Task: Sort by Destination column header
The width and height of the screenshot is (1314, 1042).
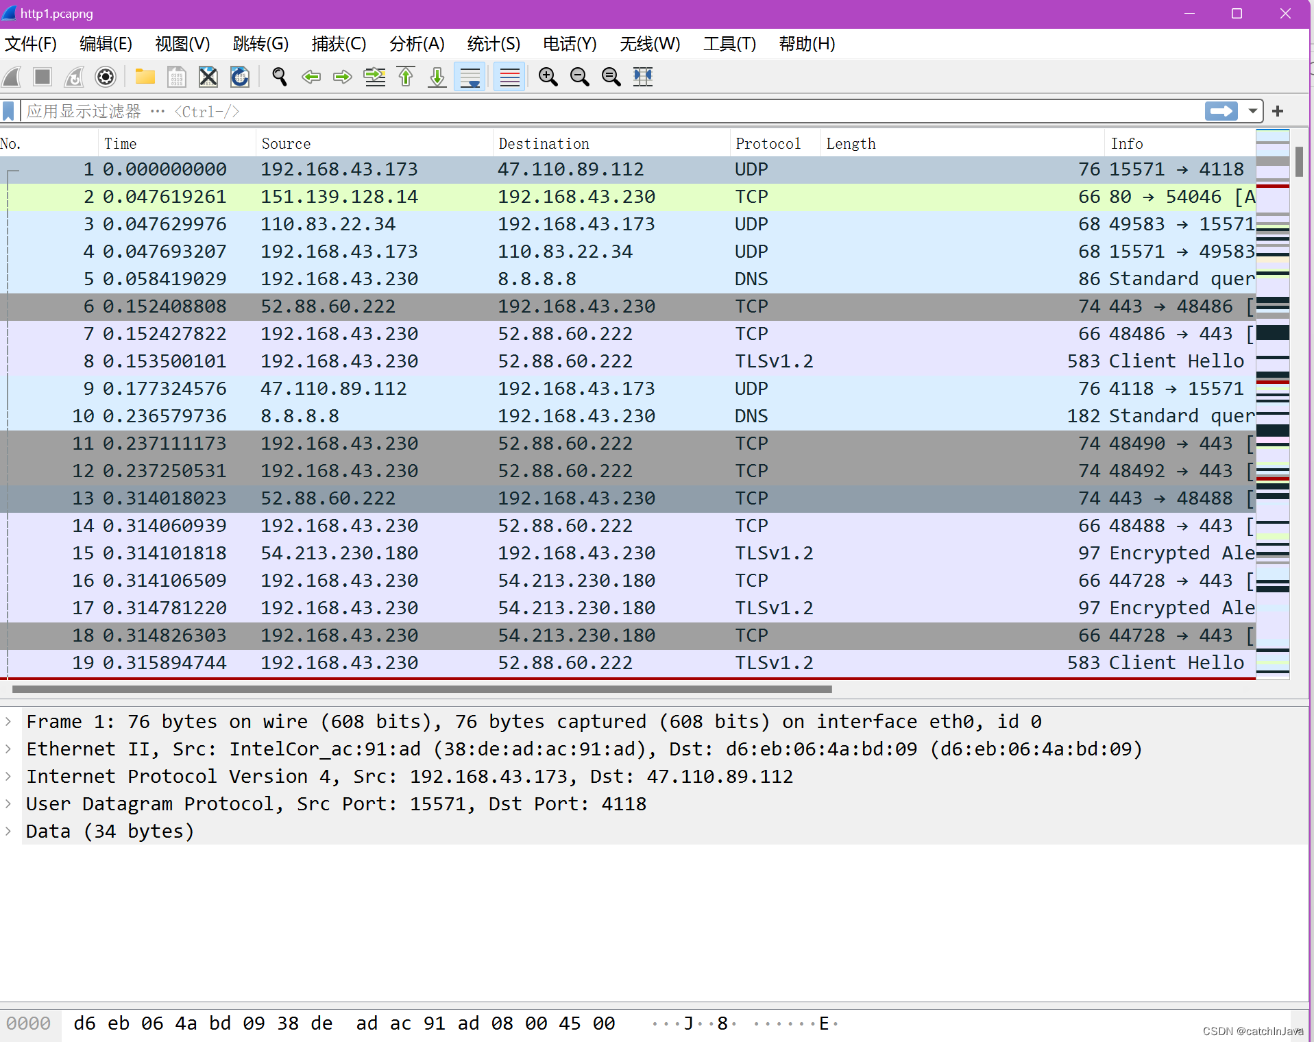Action: tap(611, 143)
